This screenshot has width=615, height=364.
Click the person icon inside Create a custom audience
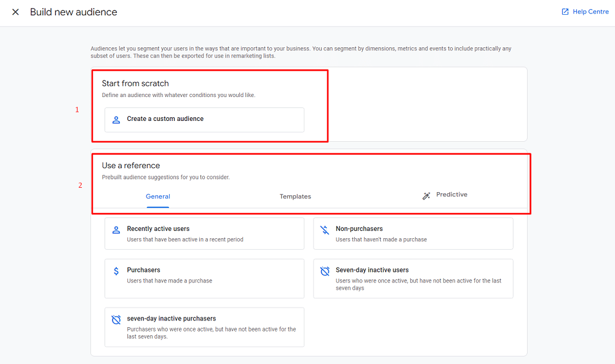(x=116, y=120)
